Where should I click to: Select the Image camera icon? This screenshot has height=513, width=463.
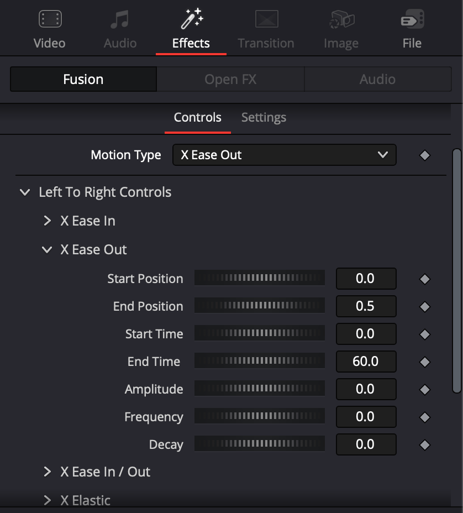(341, 19)
